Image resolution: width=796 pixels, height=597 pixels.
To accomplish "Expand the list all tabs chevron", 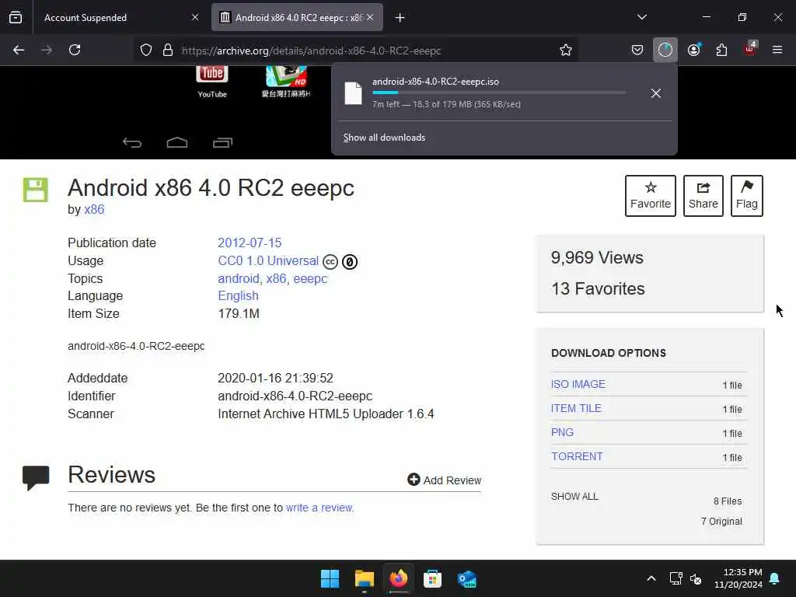I will pyautogui.click(x=641, y=17).
